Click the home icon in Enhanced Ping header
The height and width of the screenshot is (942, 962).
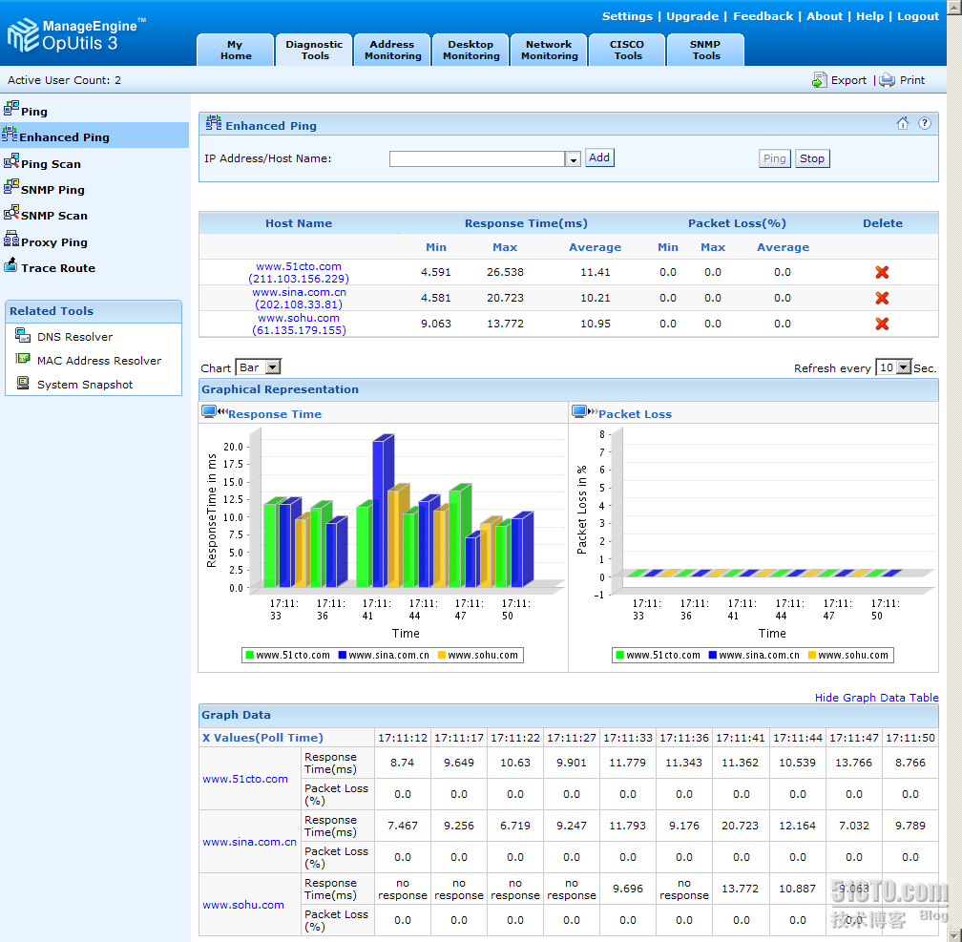click(x=903, y=123)
